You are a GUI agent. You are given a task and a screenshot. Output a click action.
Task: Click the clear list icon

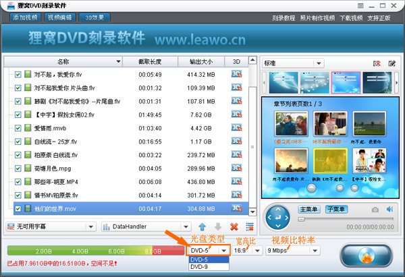[x=250, y=226]
